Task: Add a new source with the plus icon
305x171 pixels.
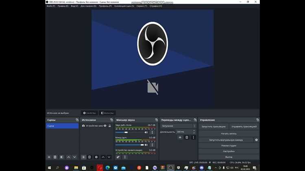Action: (83, 157)
